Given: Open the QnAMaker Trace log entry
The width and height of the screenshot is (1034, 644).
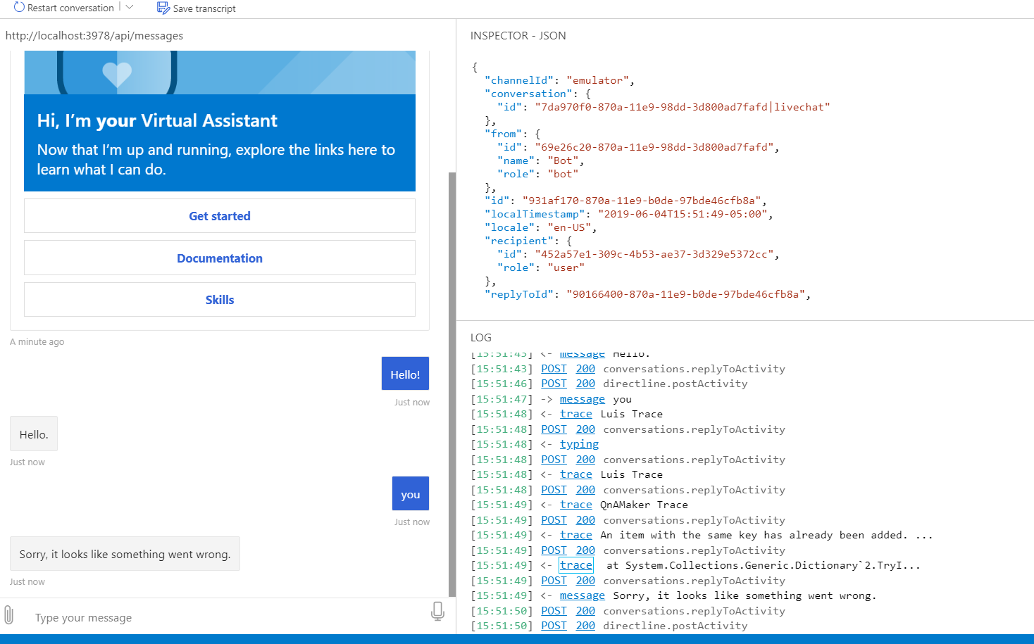Looking at the screenshot, I should pyautogui.click(x=575, y=504).
